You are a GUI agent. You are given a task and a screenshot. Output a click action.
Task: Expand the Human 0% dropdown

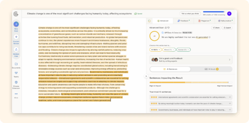pyautogui.click(x=183, y=50)
